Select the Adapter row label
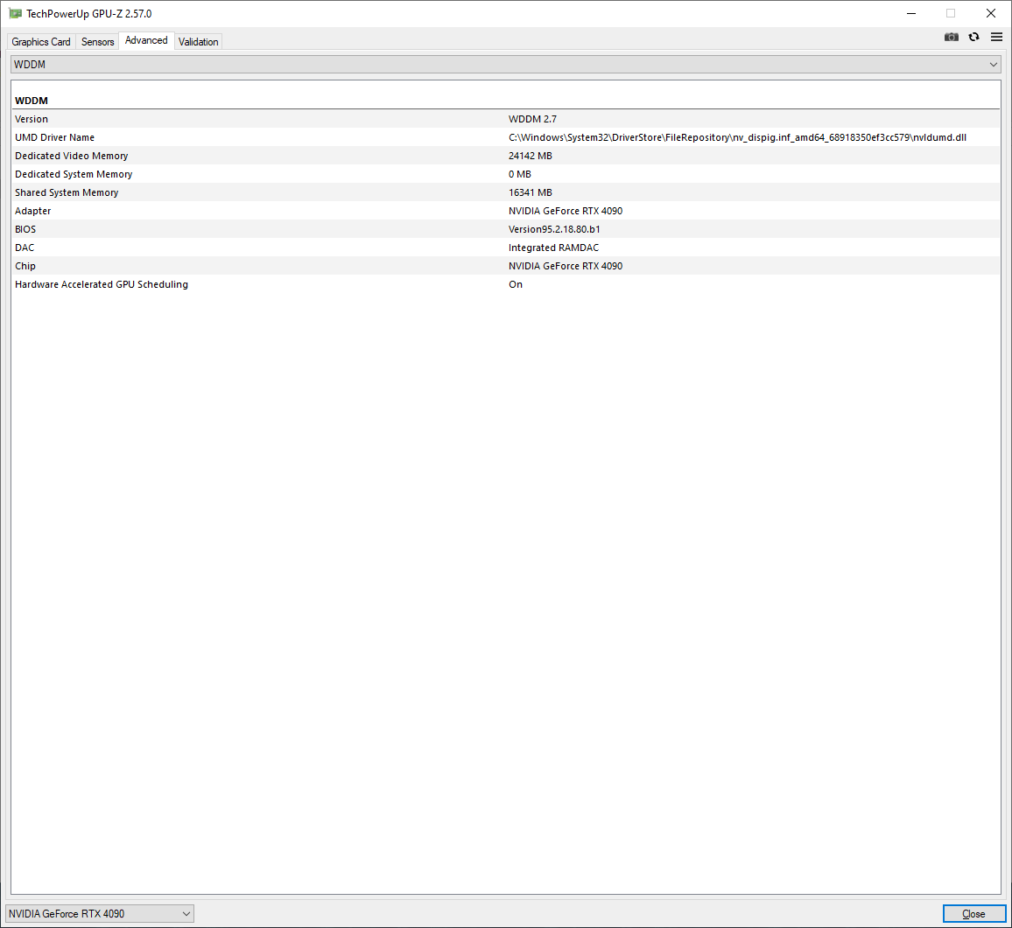1012x928 pixels. (x=33, y=211)
